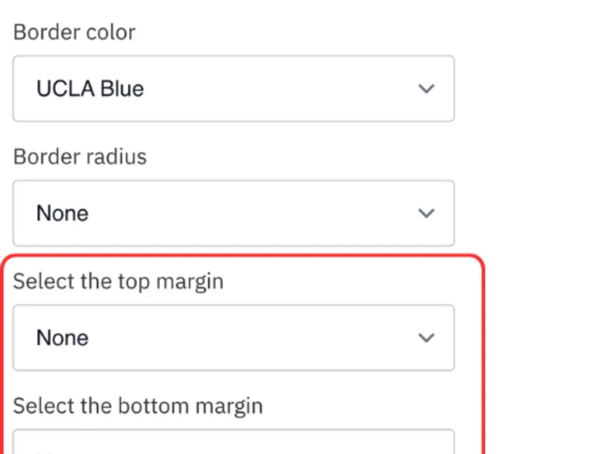The height and width of the screenshot is (454, 605).
Task: Click the None value for top margin
Action: [62, 338]
